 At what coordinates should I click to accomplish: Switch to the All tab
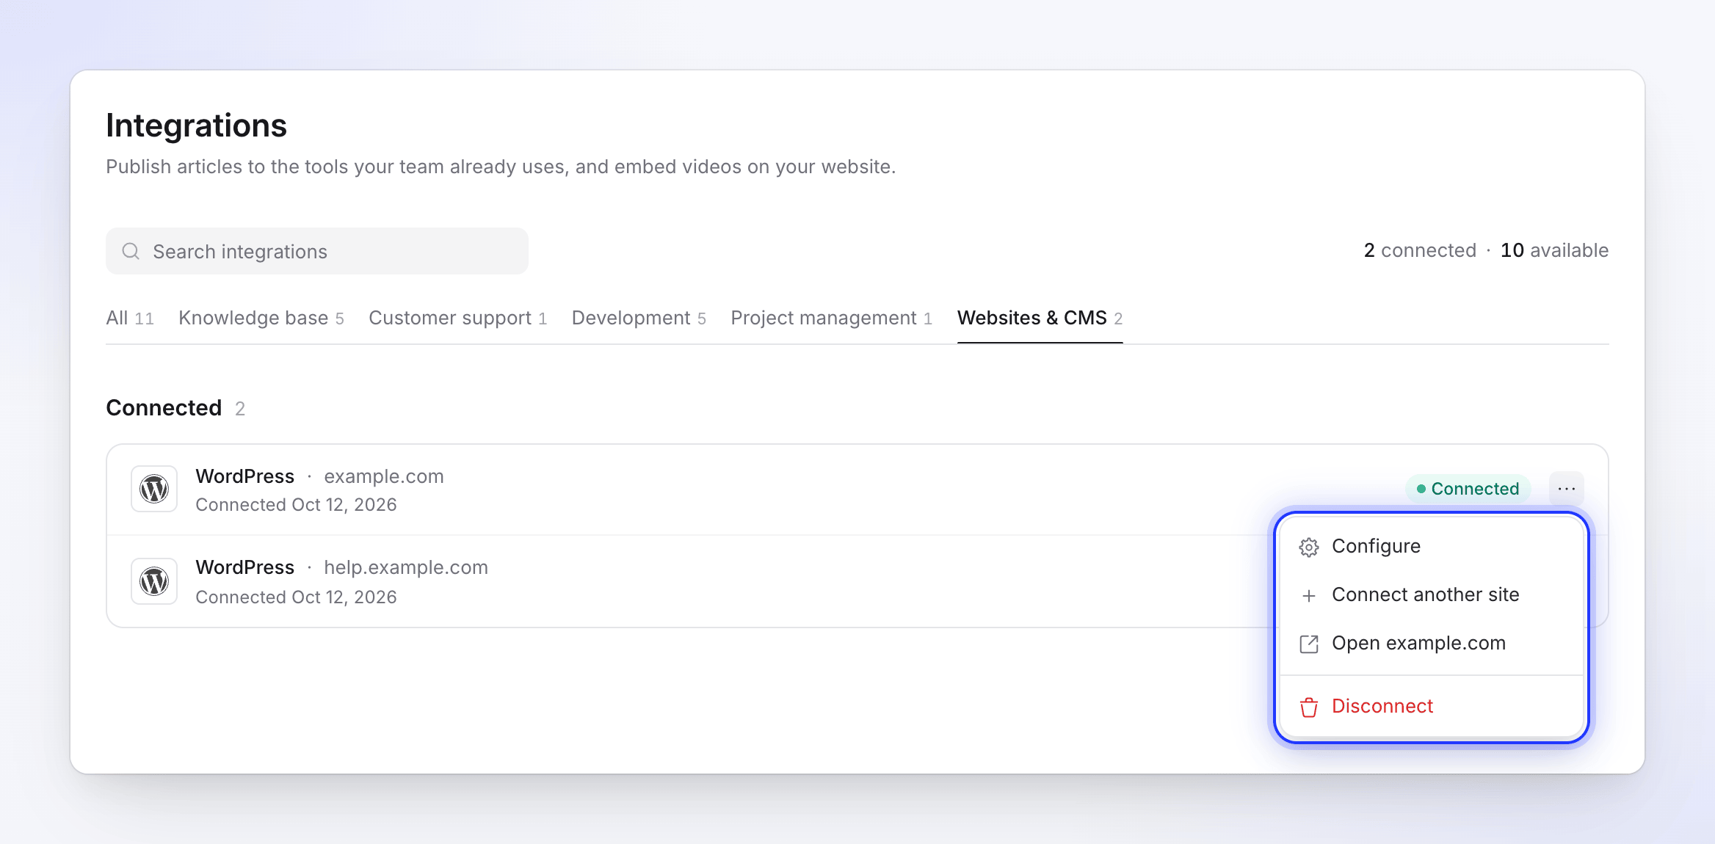tap(130, 318)
